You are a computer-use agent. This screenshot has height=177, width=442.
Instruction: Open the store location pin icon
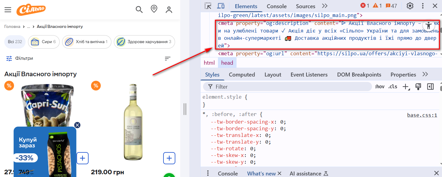(x=154, y=9)
